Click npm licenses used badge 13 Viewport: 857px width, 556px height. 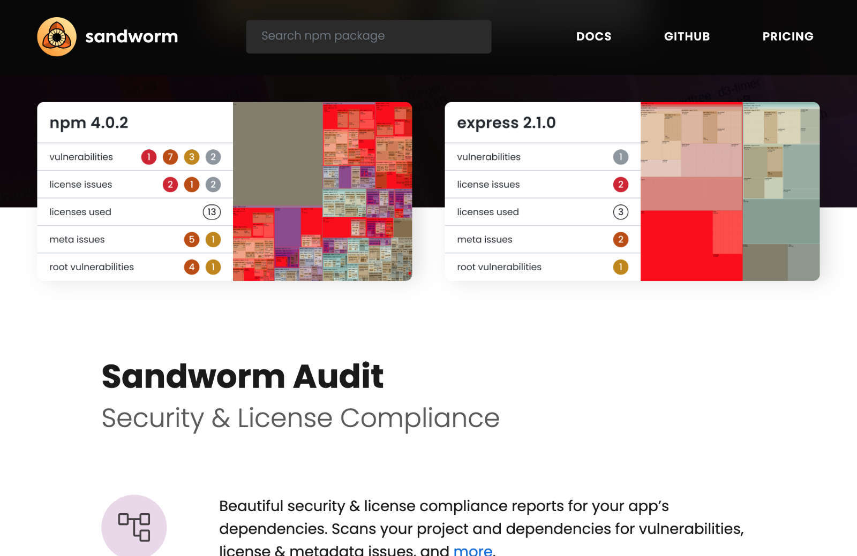pos(212,212)
